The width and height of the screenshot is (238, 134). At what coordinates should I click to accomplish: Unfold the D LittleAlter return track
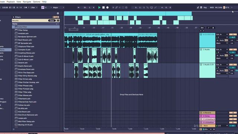(201, 122)
